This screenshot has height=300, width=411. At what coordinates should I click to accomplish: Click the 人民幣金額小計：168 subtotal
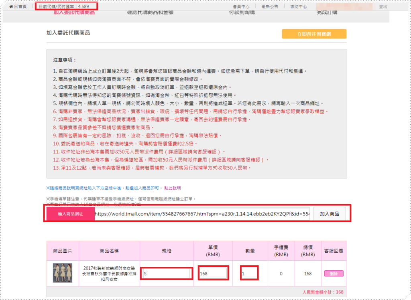[x=323, y=292]
